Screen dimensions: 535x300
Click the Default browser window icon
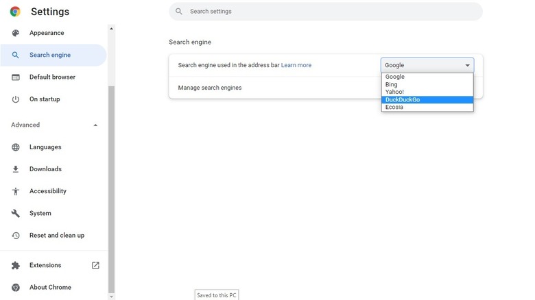[16, 77]
